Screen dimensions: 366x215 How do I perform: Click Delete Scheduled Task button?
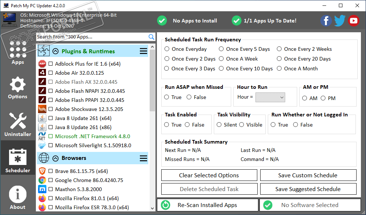(x=209, y=189)
